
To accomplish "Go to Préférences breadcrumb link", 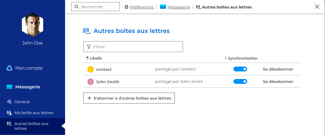I will 142,7.
